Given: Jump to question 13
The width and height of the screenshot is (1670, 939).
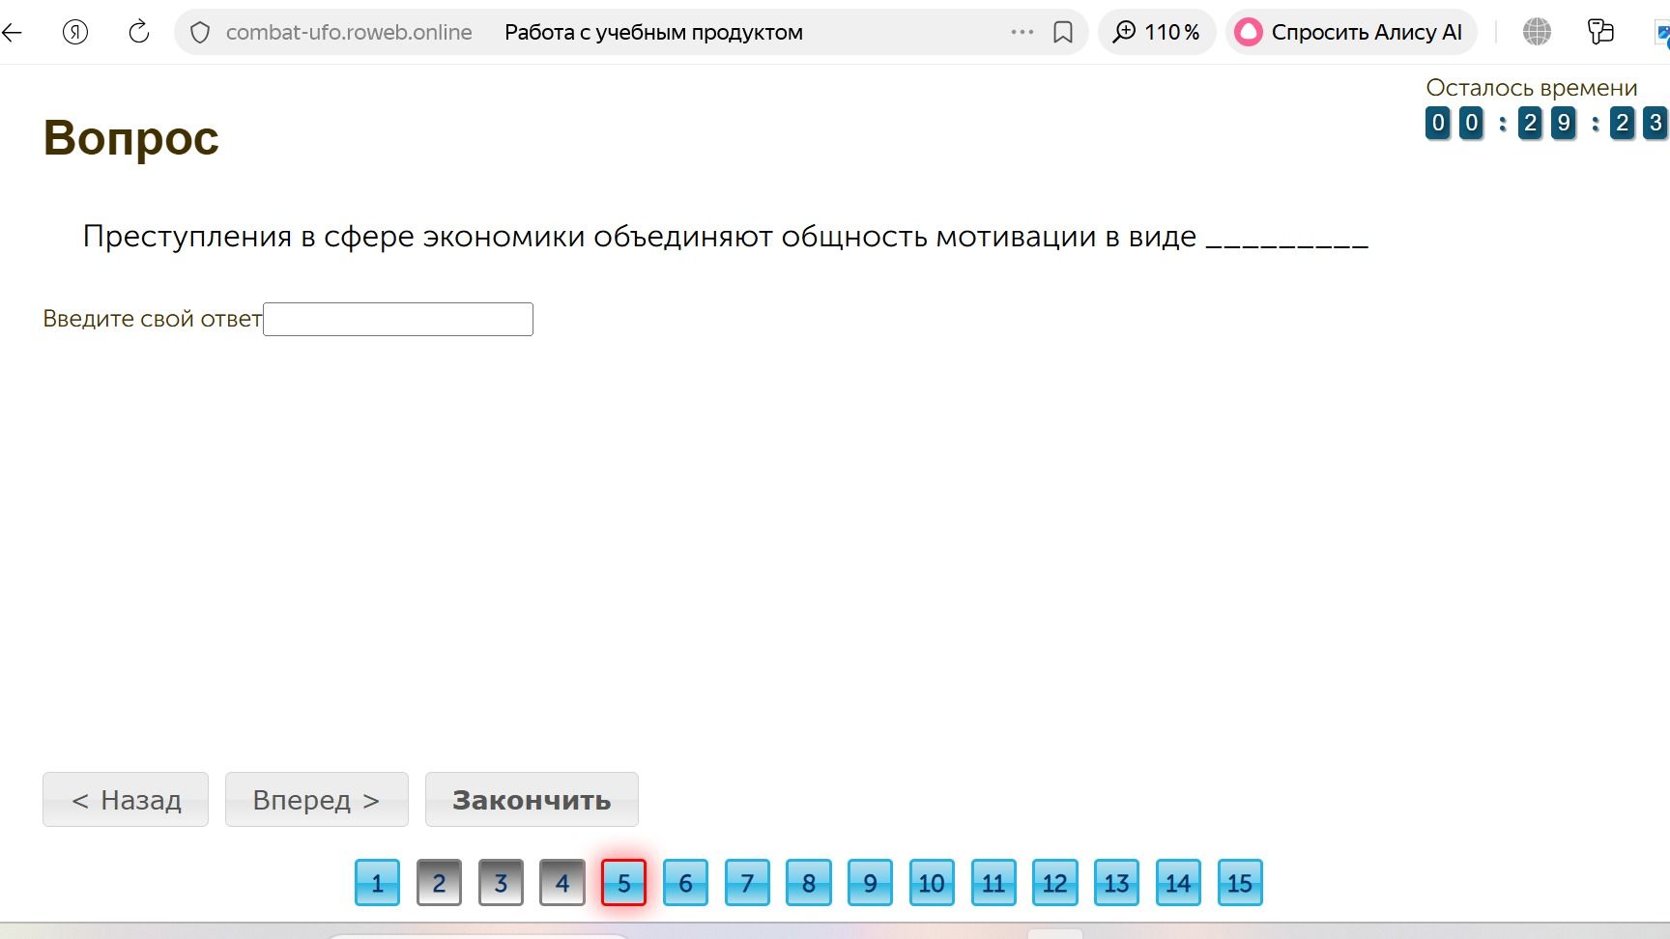Looking at the screenshot, I should 1116,883.
